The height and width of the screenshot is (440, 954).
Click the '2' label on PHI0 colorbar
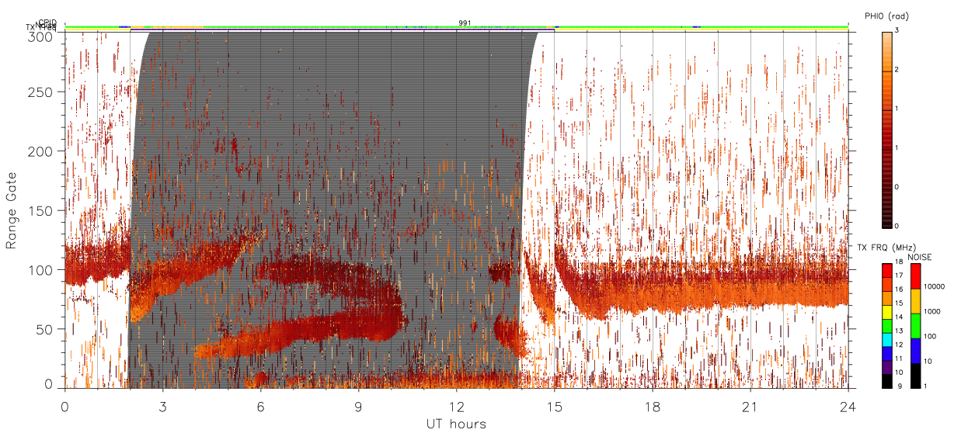click(x=898, y=70)
